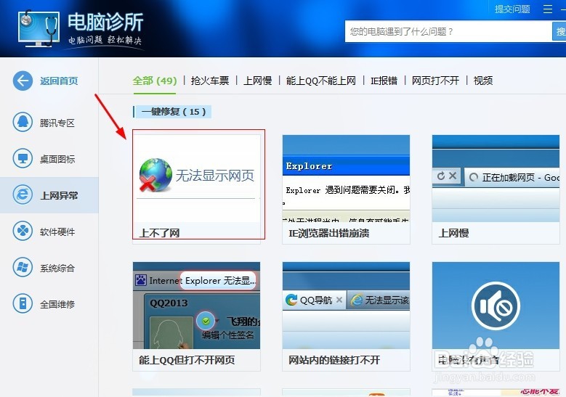The height and width of the screenshot is (397, 566).
Task: Switch to the 抢火车票 tab
Action: click(x=210, y=81)
